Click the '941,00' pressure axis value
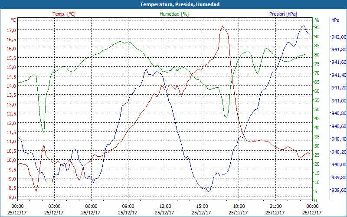 coord(339,101)
